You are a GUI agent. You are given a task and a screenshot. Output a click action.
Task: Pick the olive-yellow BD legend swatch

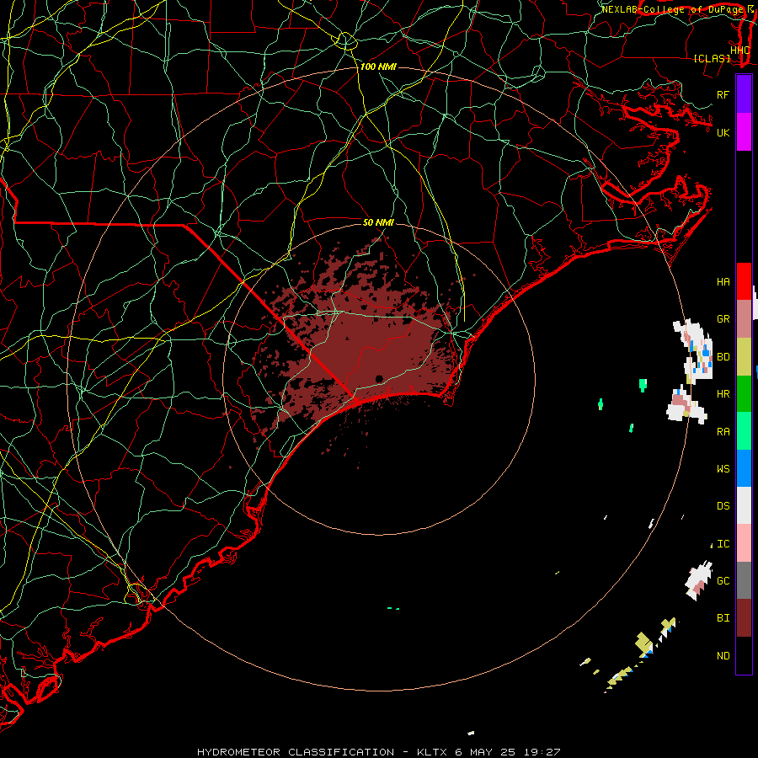coord(744,357)
